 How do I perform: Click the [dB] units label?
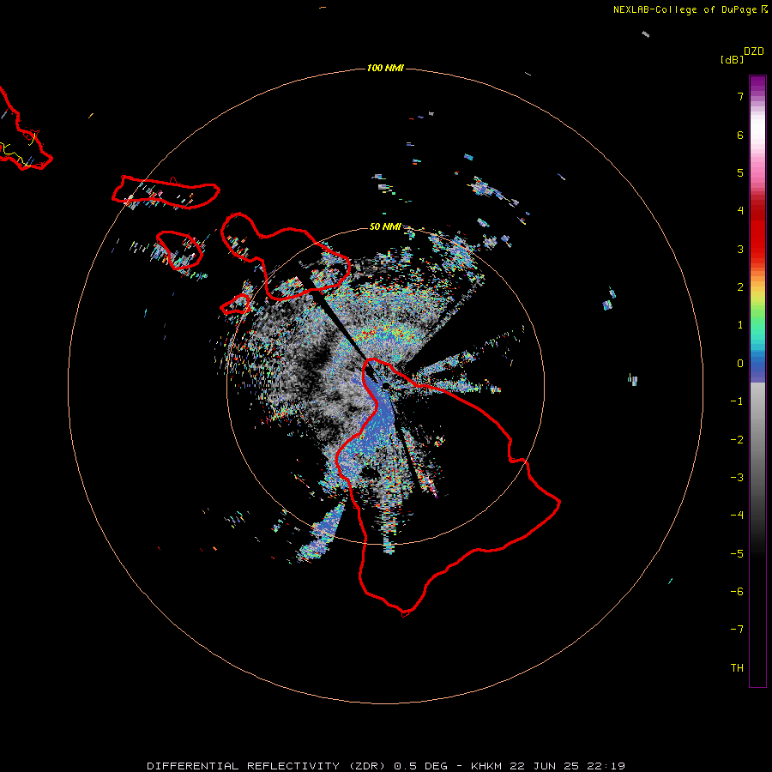pyautogui.click(x=733, y=59)
